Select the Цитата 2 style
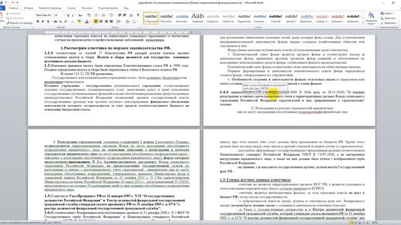 291,18
